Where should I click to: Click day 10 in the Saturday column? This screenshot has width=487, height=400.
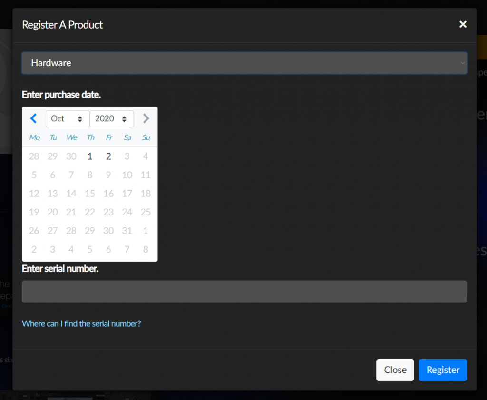(127, 175)
